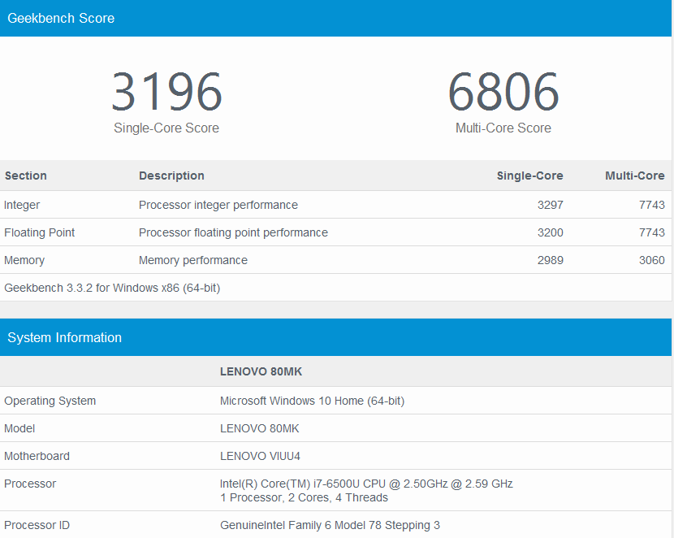The height and width of the screenshot is (538, 674).
Task: Select the Integer row multi-core value 7743
Action: tap(651, 205)
